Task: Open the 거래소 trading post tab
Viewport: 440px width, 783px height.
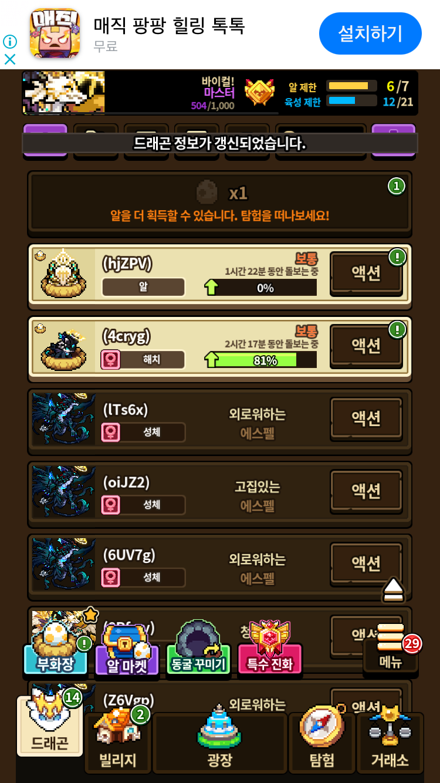Action: pos(390,743)
